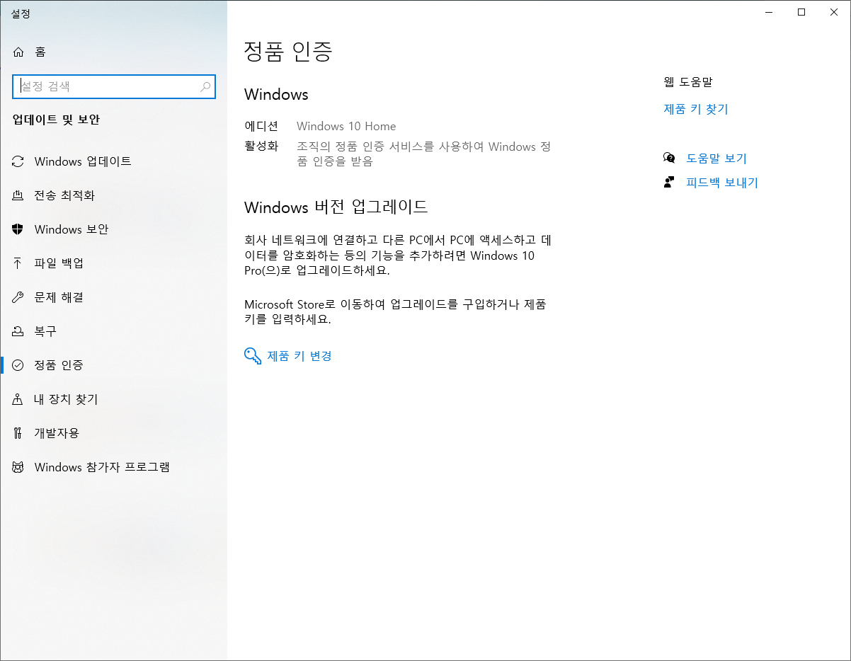This screenshot has width=851, height=661.
Task: Click the 정품 인증 page heading
Action: pyautogui.click(x=288, y=52)
